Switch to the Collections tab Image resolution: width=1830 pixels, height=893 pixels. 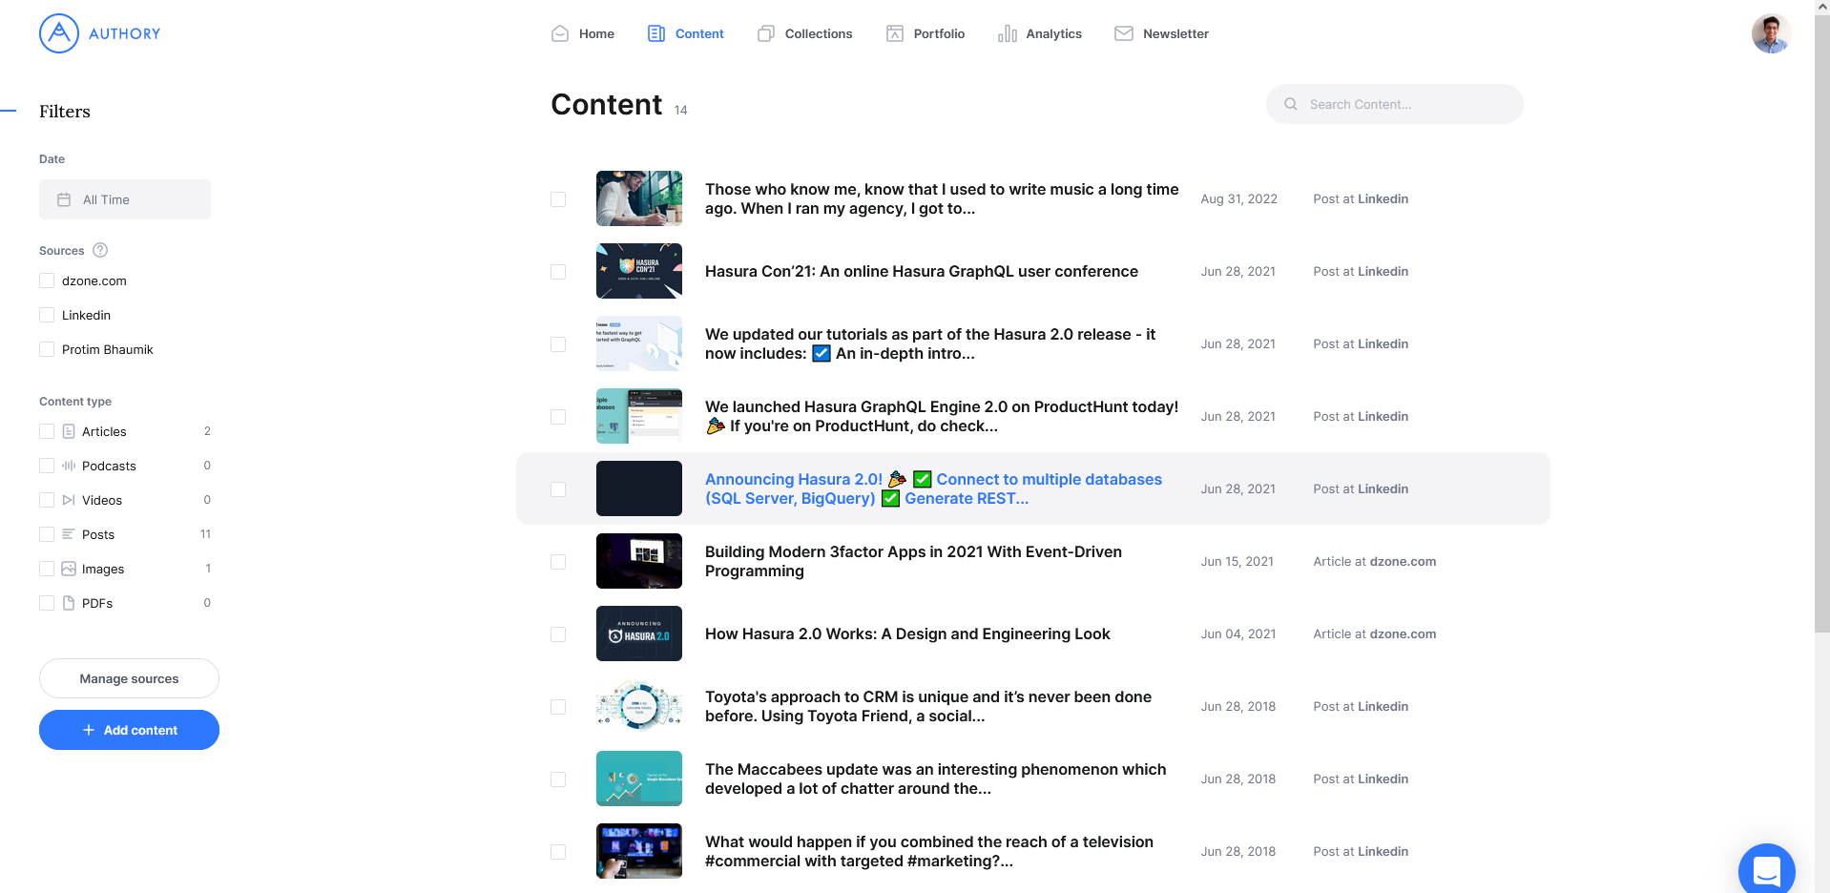coord(805,33)
